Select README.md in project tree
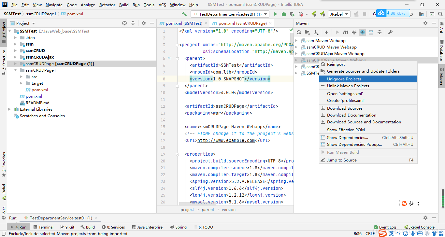The image size is (445, 237). point(37,103)
